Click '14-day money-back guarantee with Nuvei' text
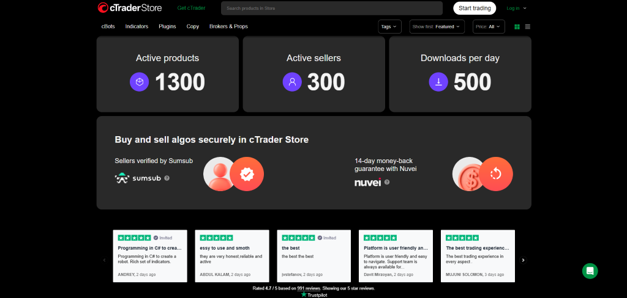Viewport: 627px width, 298px height. (x=386, y=165)
